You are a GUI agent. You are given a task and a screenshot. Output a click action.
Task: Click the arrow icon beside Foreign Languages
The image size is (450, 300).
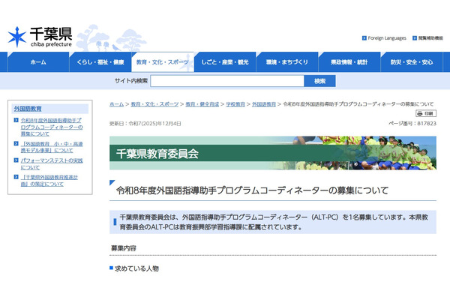pyautogui.click(x=364, y=38)
